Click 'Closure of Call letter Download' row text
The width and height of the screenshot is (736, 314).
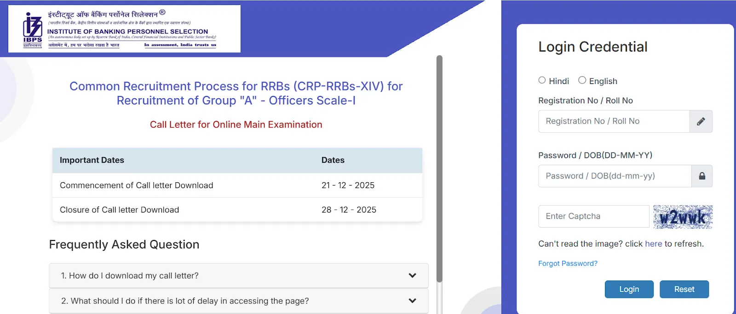pyautogui.click(x=120, y=209)
